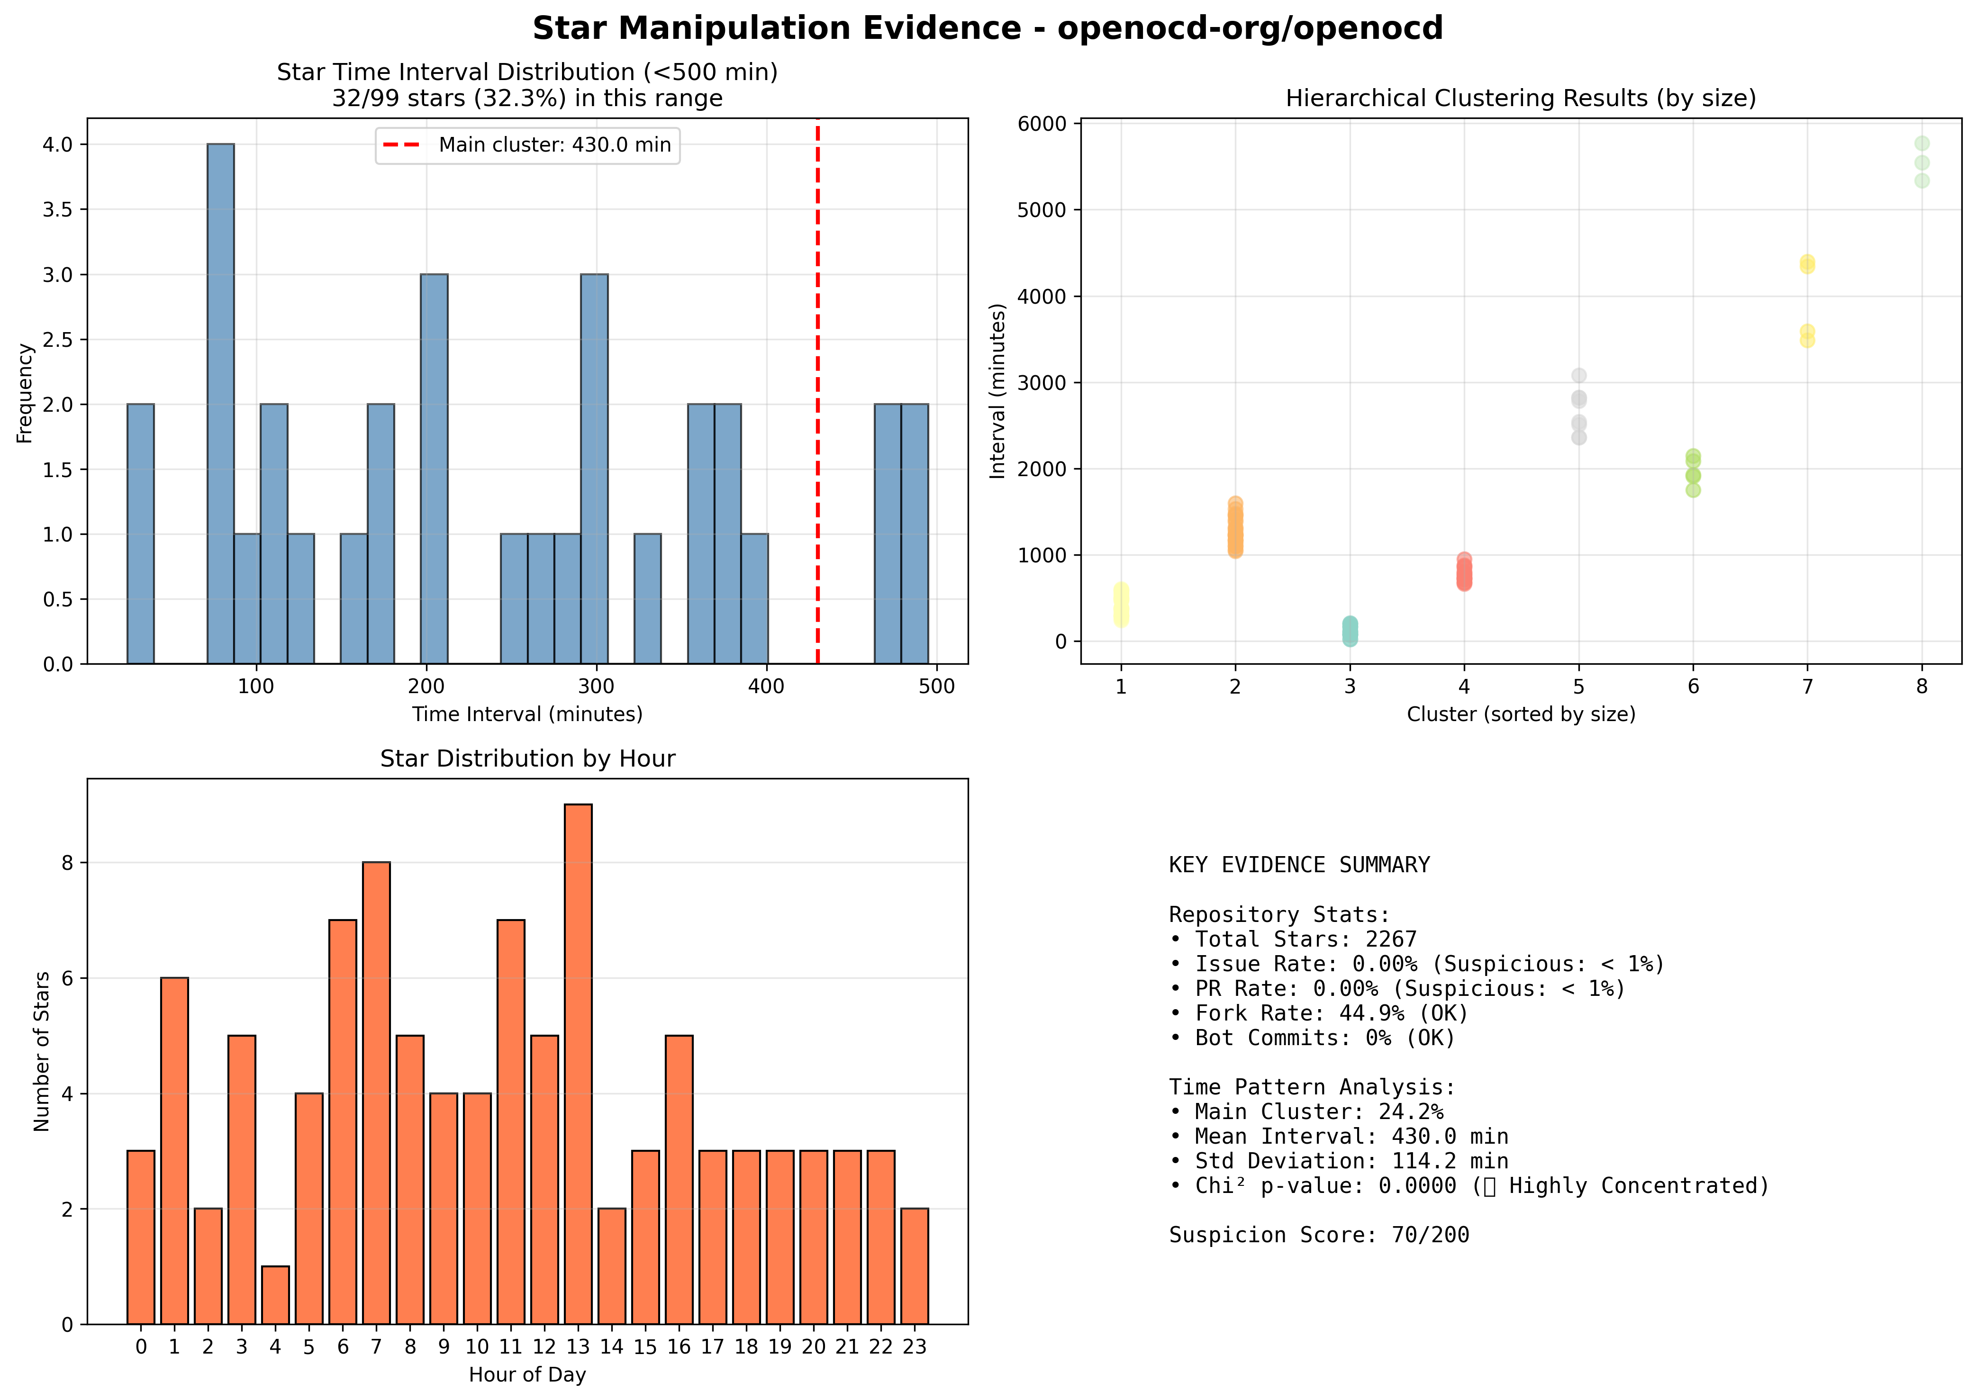This screenshot has width=1976, height=1400.
Task: Click the orange bar for hour 16
Action: point(679,1180)
